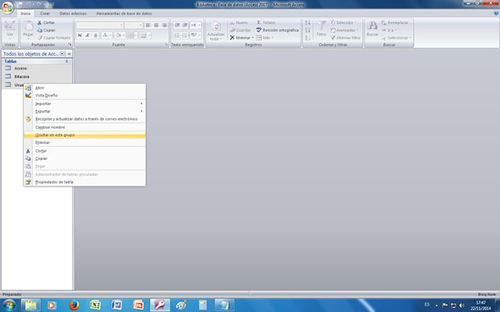Viewport: 500px width, 312px height.
Task: Click the Filtro funnel icon
Action: click(321, 26)
